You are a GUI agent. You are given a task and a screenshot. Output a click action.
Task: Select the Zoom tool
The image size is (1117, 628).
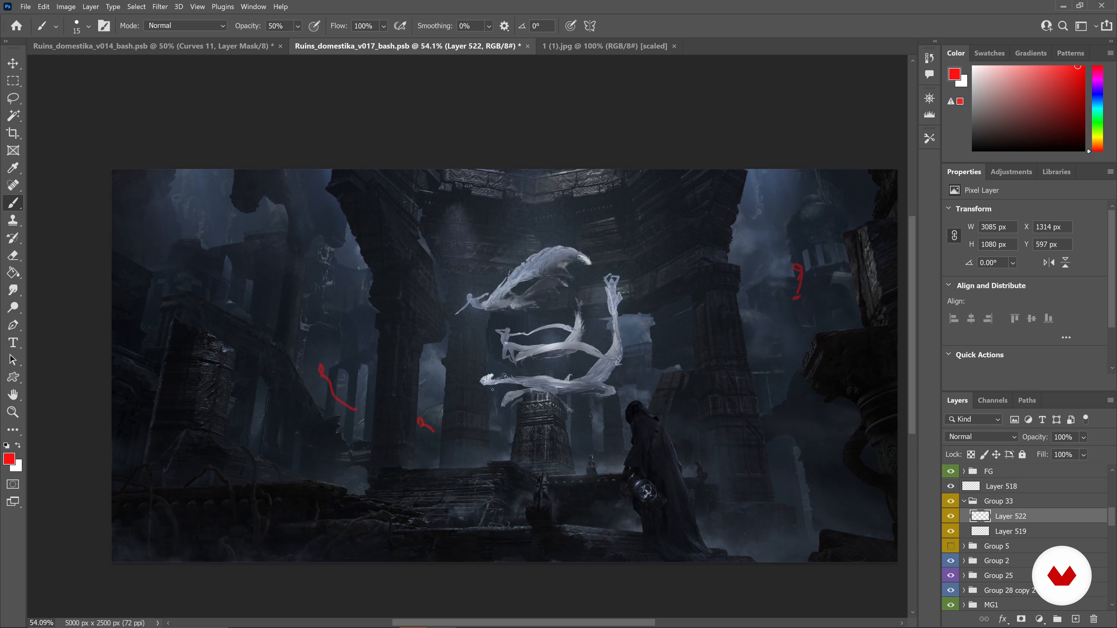(x=13, y=412)
